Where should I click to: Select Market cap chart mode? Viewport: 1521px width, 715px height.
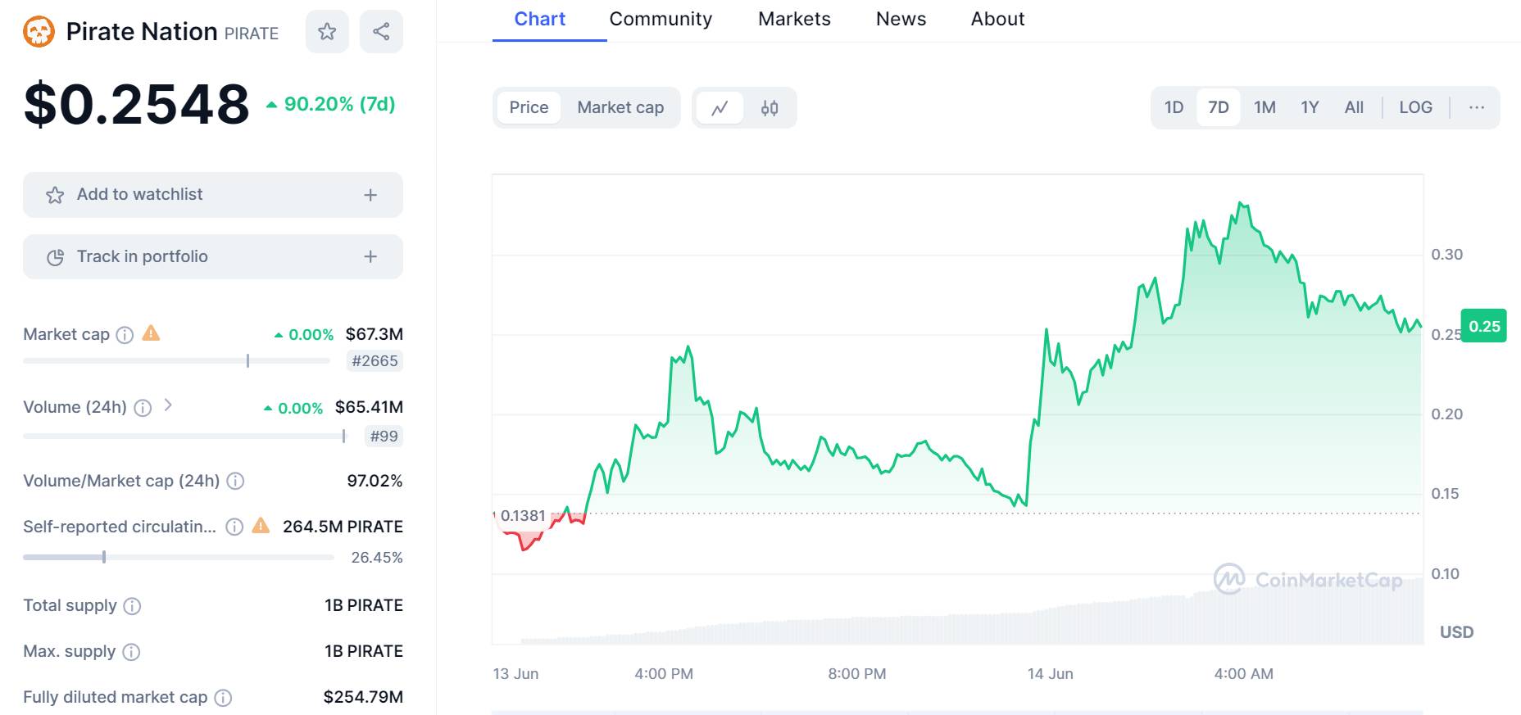point(620,107)
